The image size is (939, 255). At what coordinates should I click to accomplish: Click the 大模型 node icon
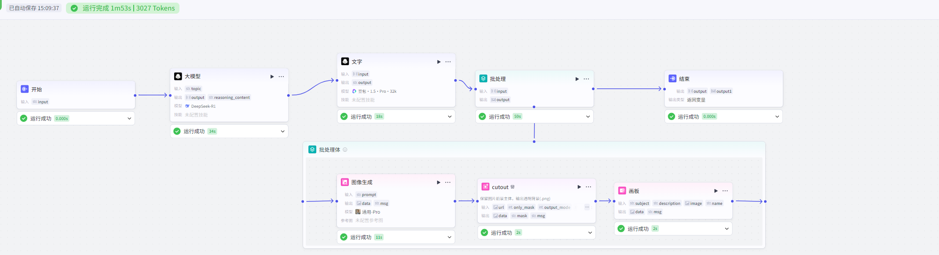[178, 76]
